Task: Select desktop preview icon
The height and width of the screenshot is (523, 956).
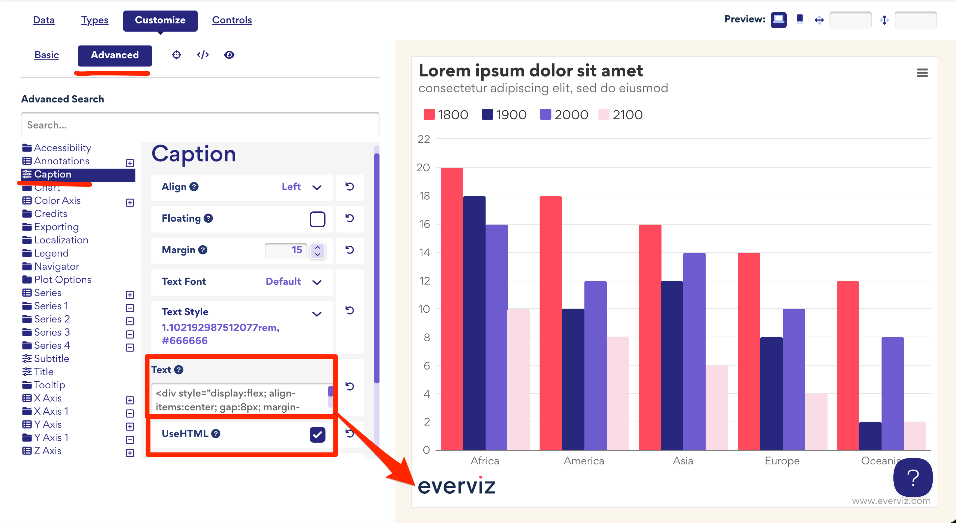Action: click(778, 19)
